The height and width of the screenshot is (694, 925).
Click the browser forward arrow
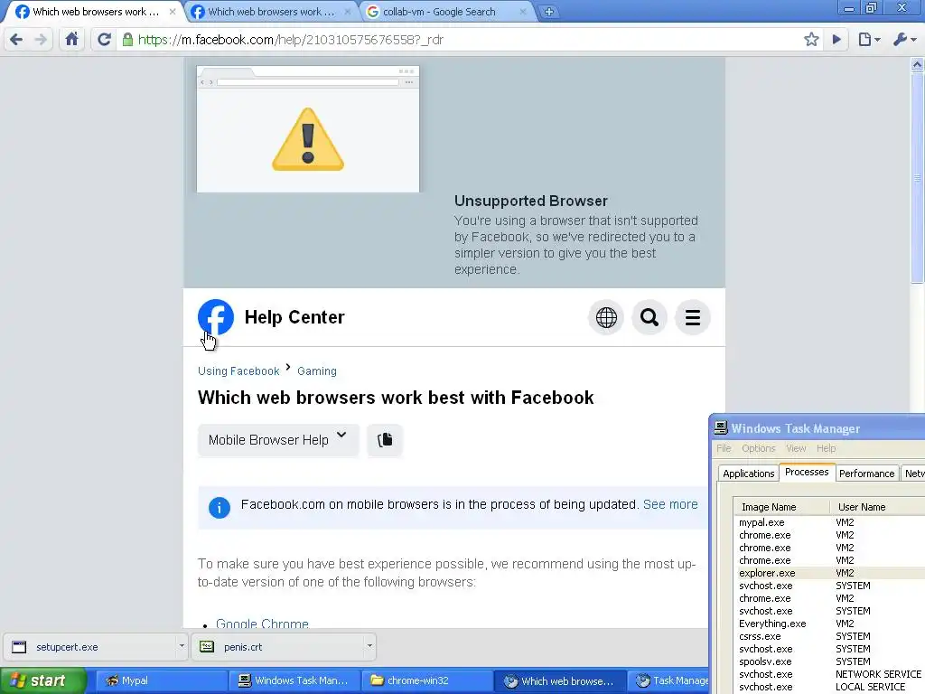41,40
